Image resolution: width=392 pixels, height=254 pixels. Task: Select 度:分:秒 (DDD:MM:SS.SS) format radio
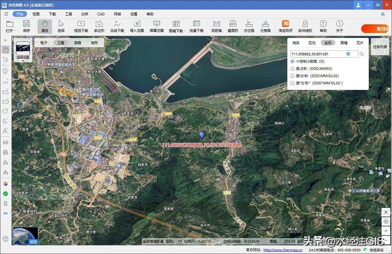coord(292,76)
